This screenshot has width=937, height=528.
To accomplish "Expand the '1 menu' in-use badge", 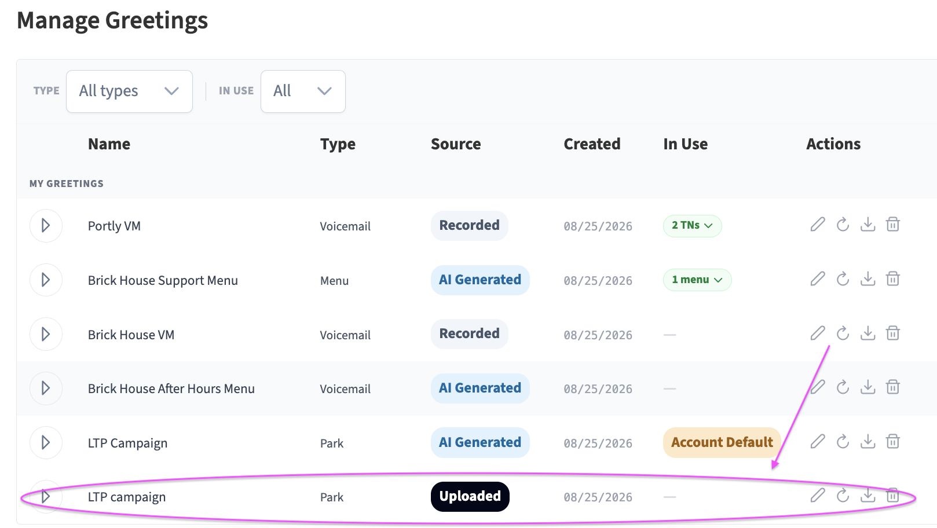I will pos(697,280).
